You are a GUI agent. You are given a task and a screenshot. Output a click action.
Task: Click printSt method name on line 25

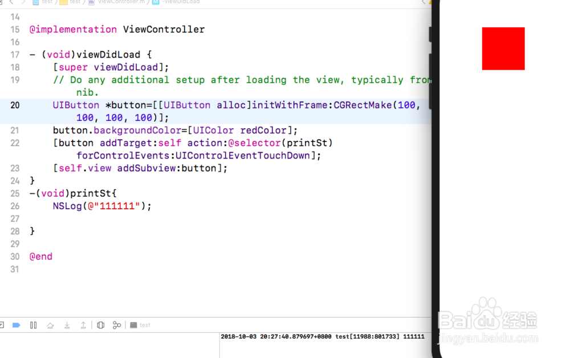[91, 193]
